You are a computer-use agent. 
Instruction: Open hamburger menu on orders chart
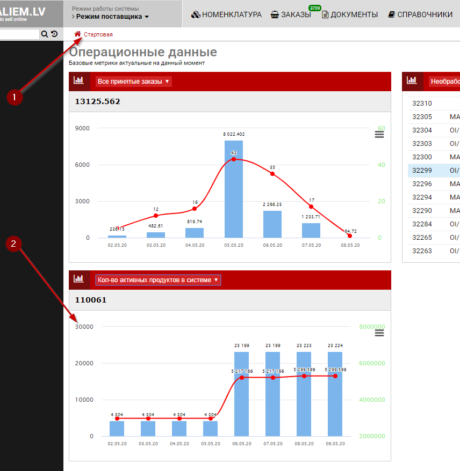379,135
